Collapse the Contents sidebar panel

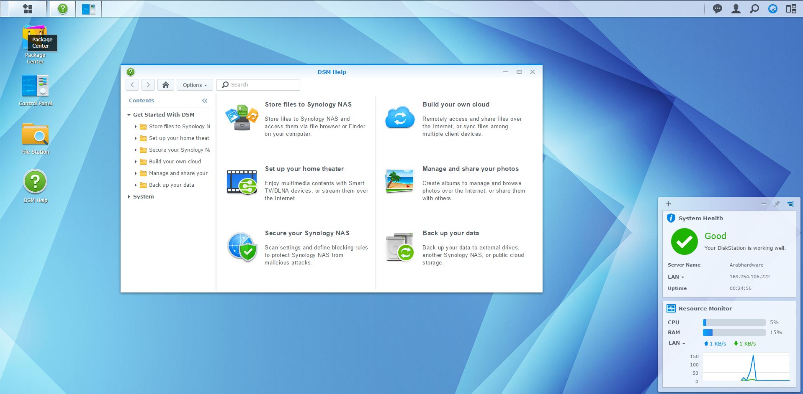(x=205, y=101)
